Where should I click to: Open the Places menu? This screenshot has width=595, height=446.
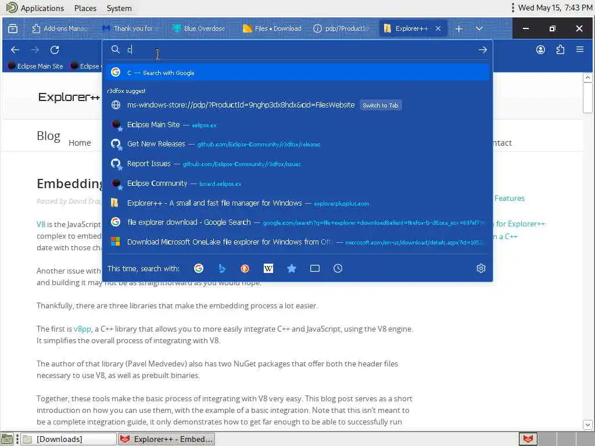pos(85,8)
